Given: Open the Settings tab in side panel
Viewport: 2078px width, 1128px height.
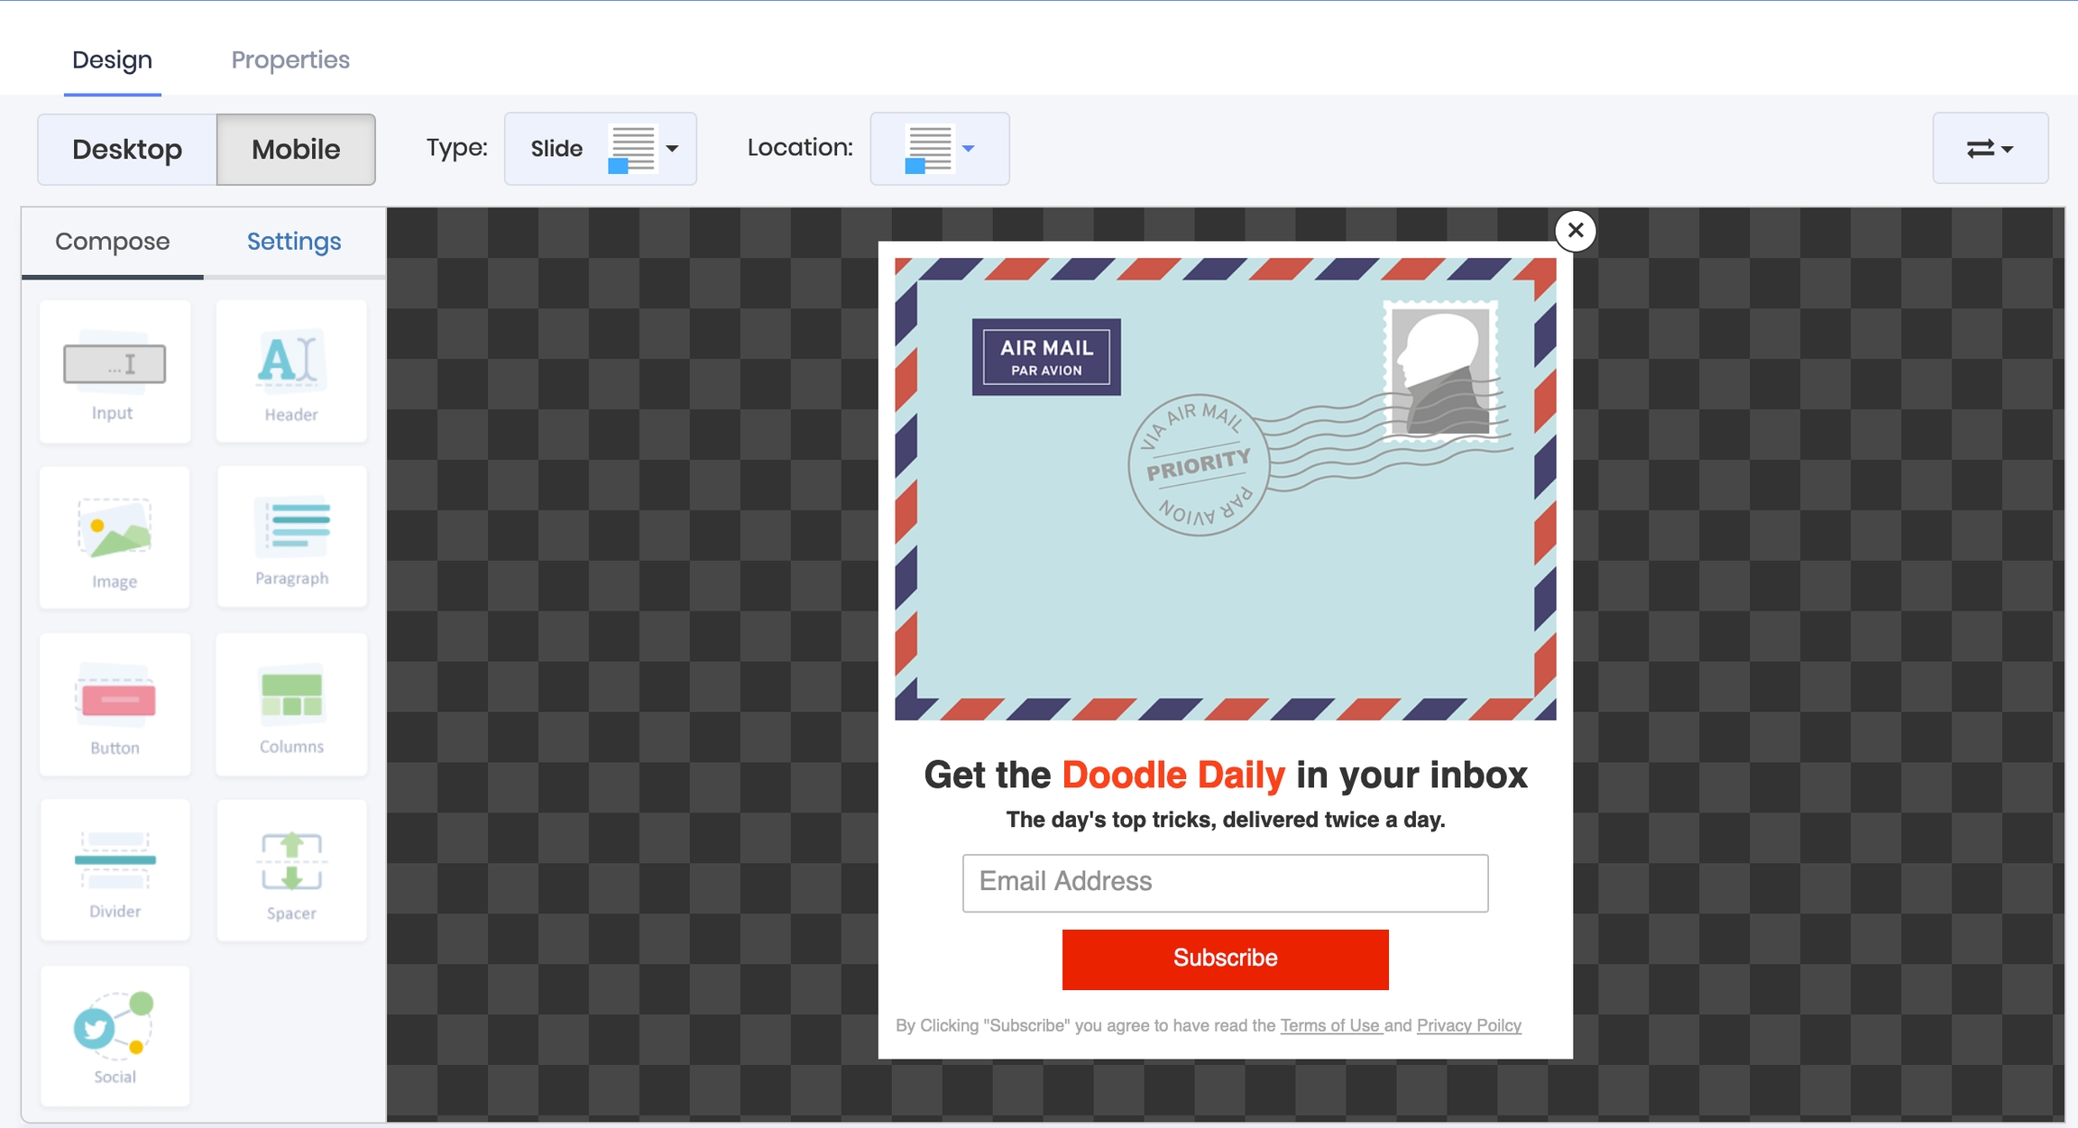Looking at the screenshot, I should 294,242.
